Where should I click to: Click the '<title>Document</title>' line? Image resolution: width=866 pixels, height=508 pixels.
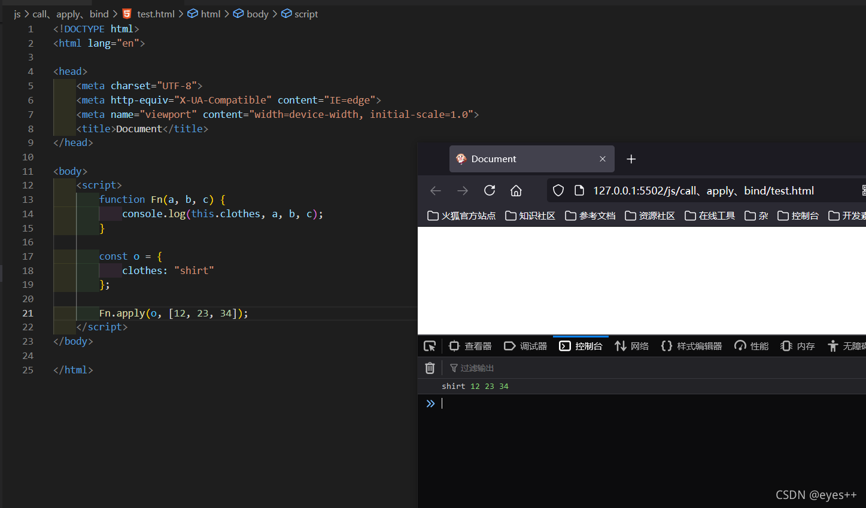tap(142, 129)
